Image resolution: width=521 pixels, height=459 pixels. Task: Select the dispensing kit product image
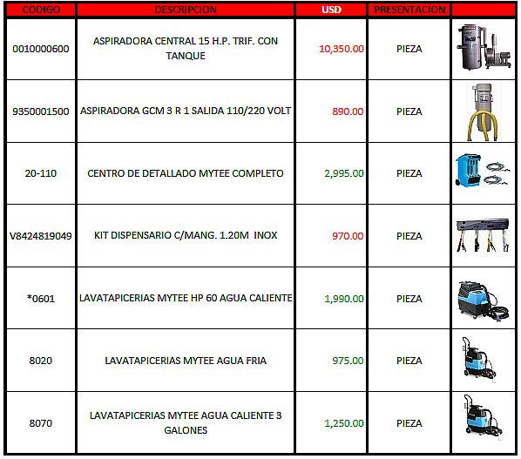(x=483, y=235)
